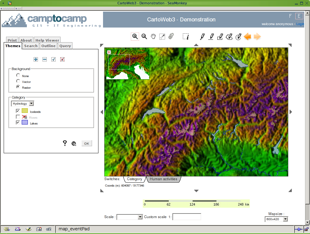The width and height of the screenshot is (310, 234).
Task: Activate the hand pan tool
Action: click(x=153, y=36)
